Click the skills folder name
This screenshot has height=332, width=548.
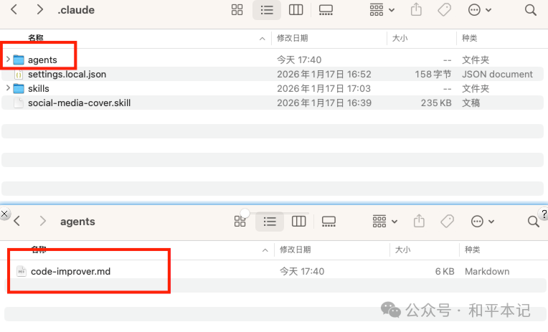tap(39, 88)
